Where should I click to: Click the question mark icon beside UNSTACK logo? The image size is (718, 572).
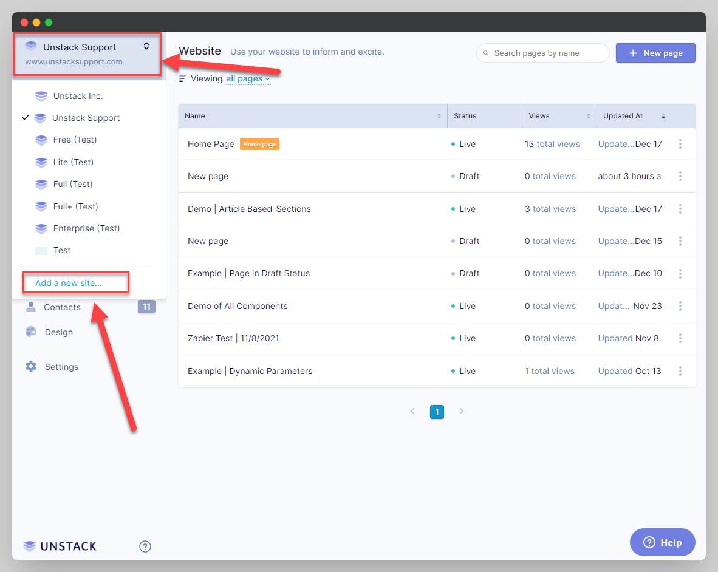(x=145, y=546)
